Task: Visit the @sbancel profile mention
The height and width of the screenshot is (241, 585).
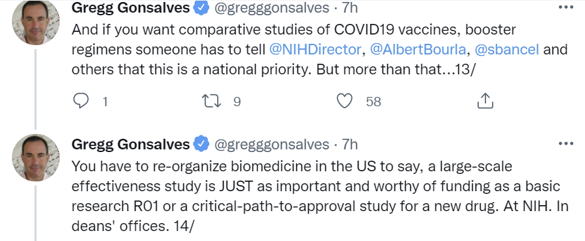Action: 507,50
